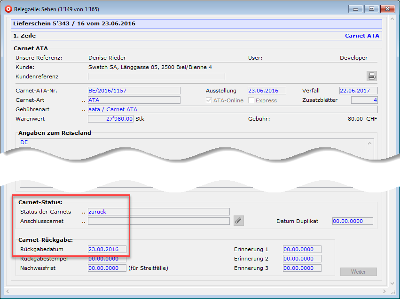Image resolution: width=400 pixels, height=299 pixels.
Task: Maximize the Belegzeile window
Action: point(371,8)
